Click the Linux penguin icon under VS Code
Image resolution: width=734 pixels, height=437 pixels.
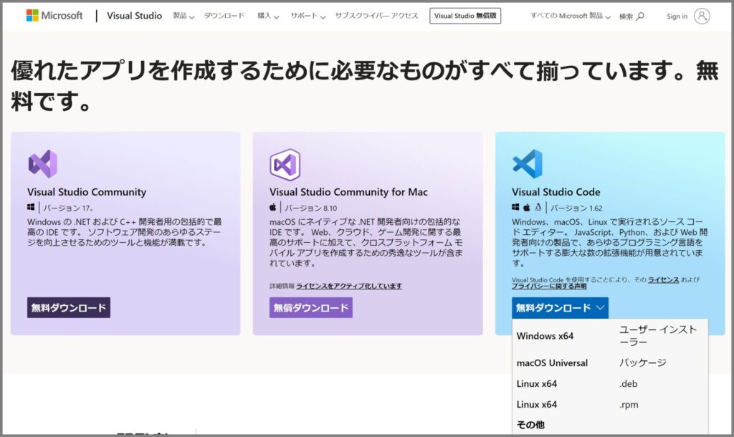pyautogui.click(x=538, y=207)
